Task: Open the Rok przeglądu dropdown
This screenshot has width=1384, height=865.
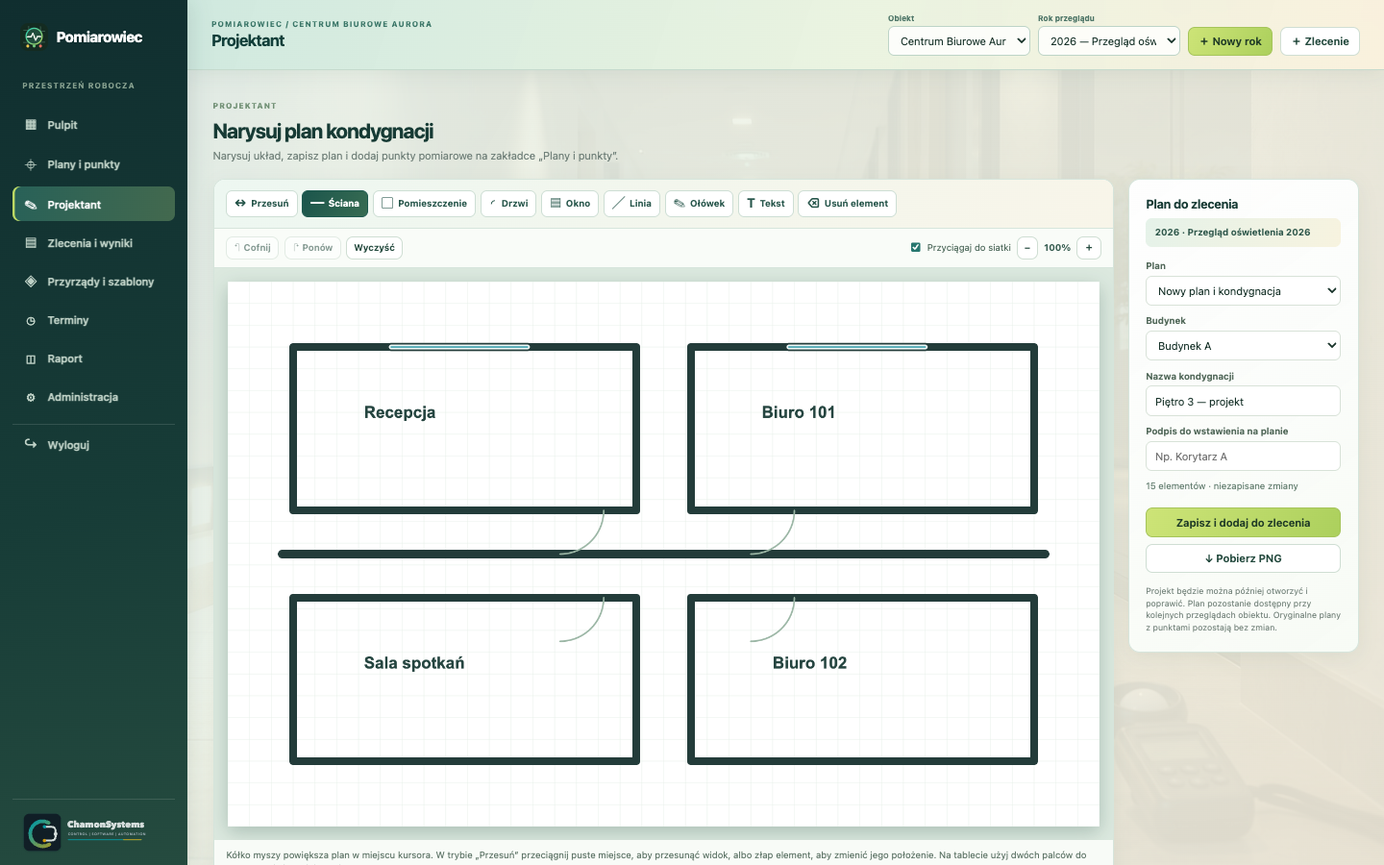Action: pyautogui.click(x=1109, y=41)
